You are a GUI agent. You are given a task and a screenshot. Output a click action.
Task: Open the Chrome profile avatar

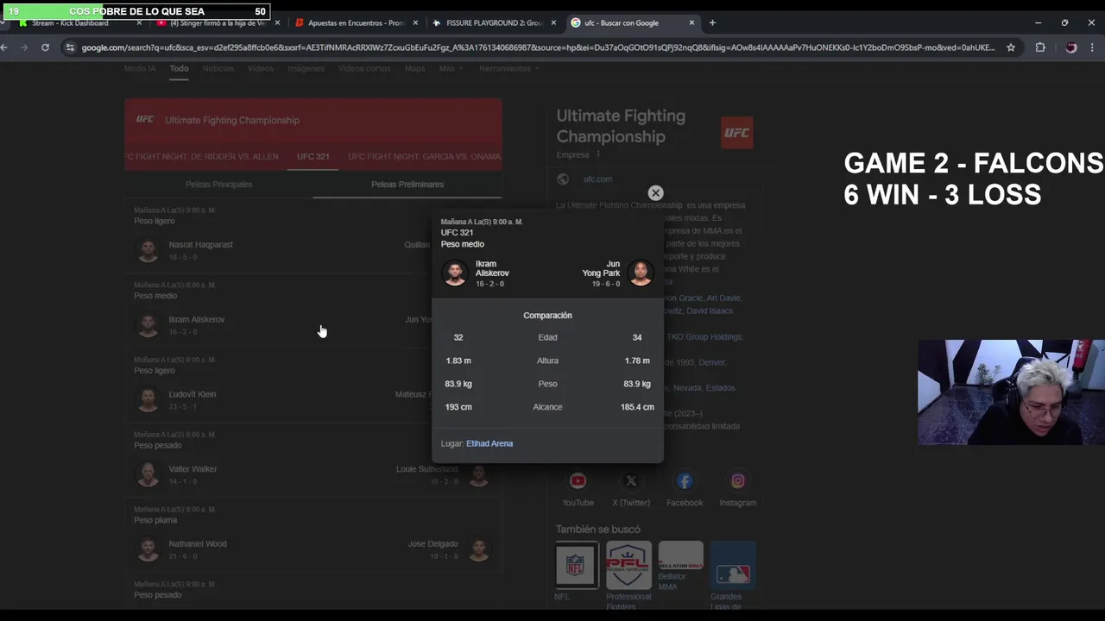[1071, 47]
